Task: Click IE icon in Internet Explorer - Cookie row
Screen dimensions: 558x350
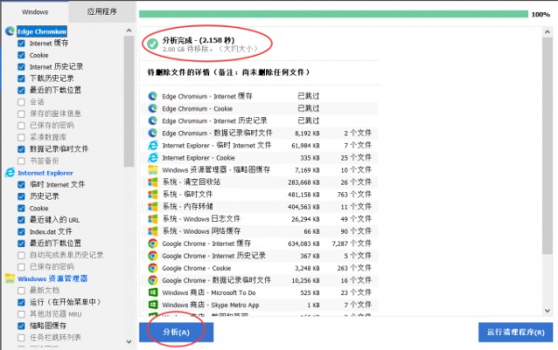Action: 153,158
